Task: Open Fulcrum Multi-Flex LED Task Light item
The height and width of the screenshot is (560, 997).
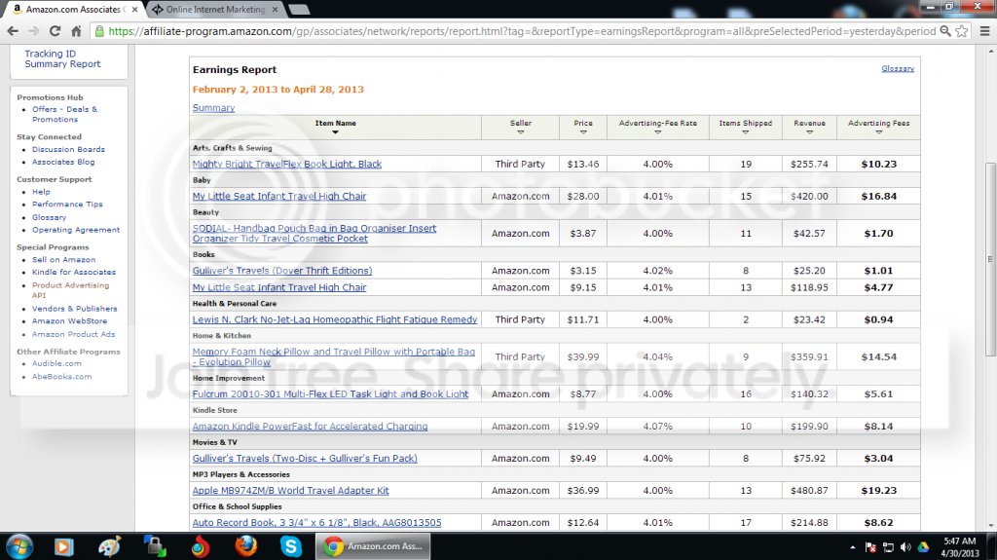Action: coord(330,393)
